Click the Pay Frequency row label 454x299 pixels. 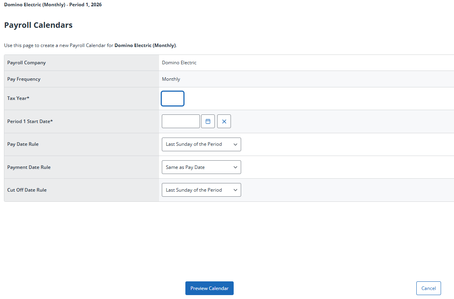pos(24,79)
